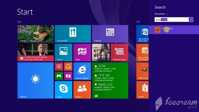Open the Finance tile showing DOW
The width and height of the screenshot is (199, 112).
[110, 80]
